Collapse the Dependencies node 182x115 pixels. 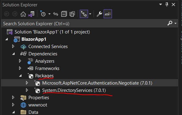point(13,54)
